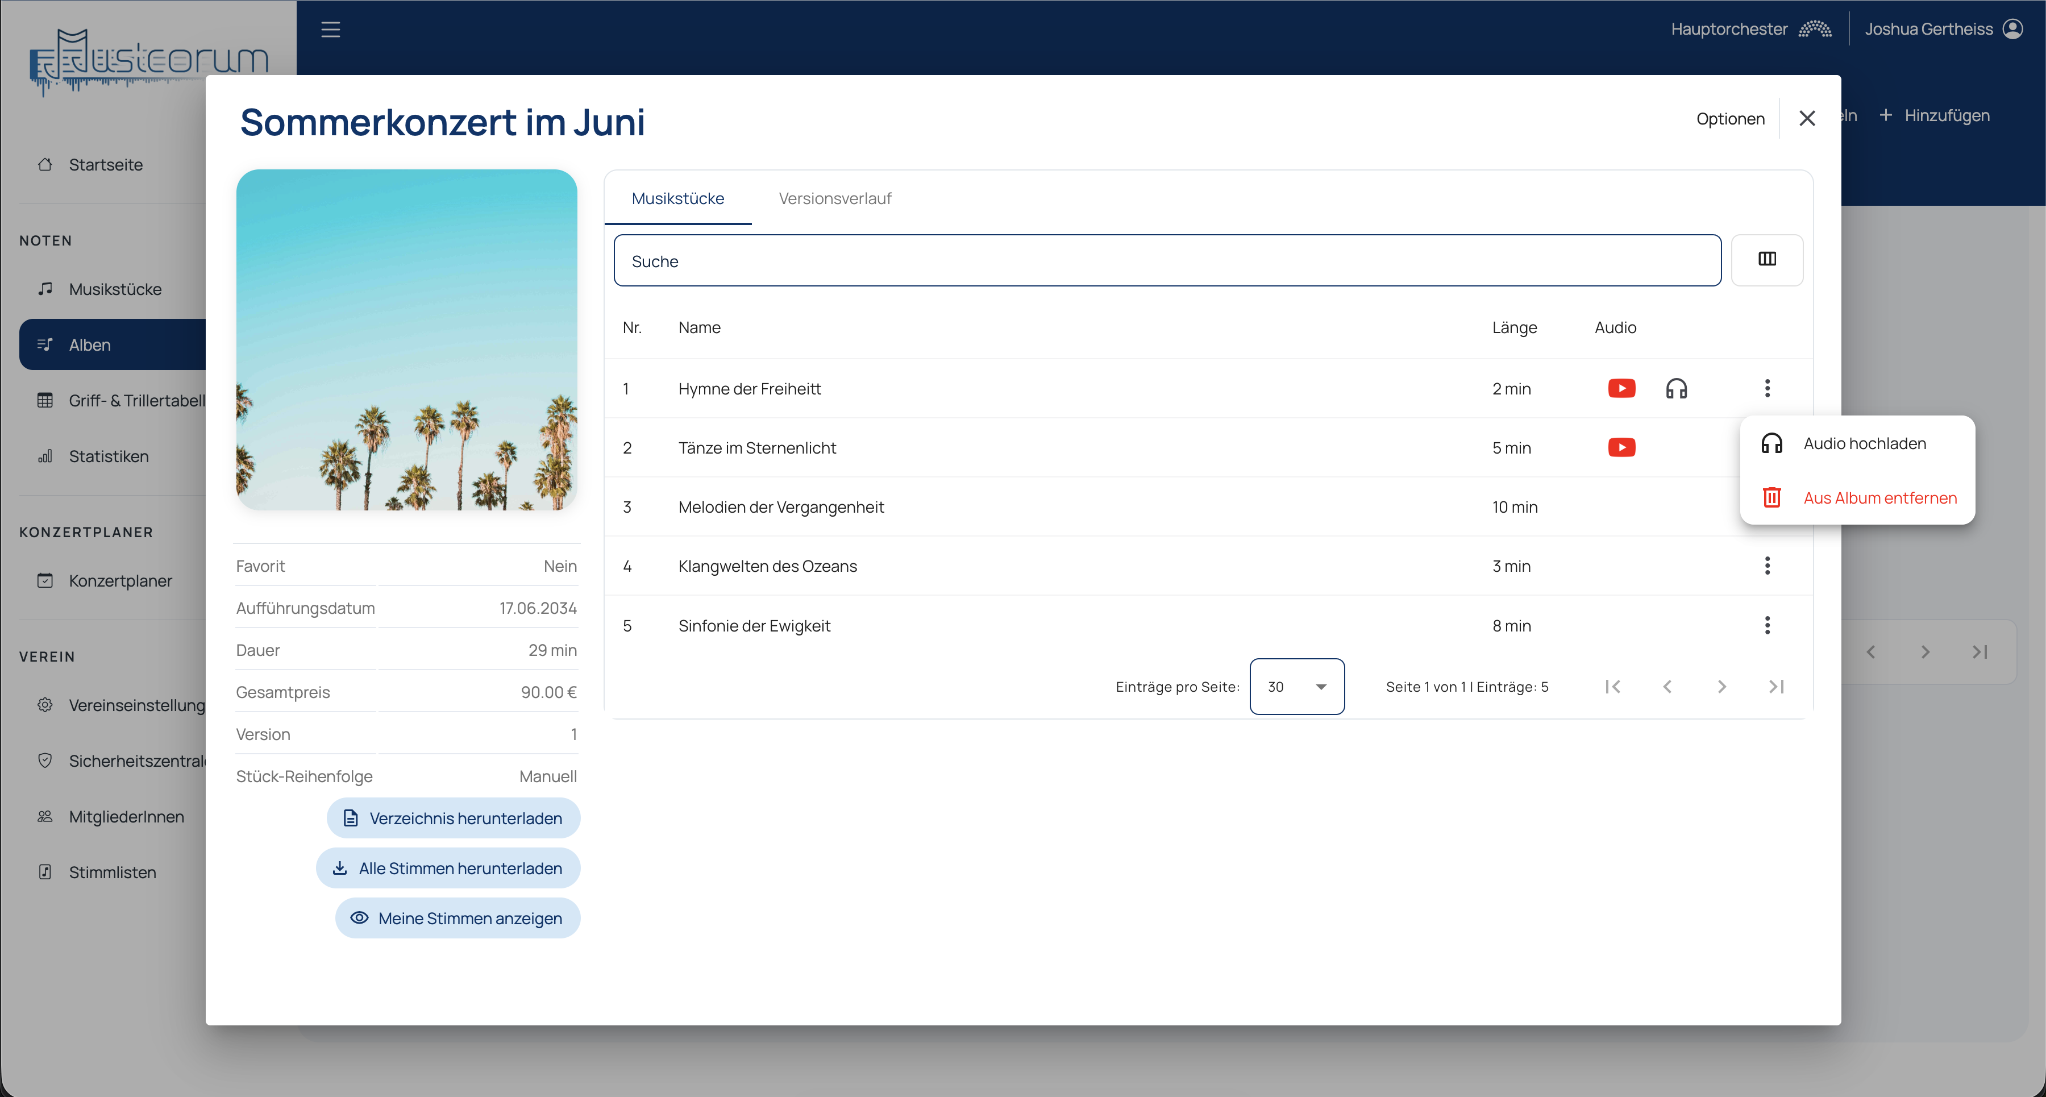Select Audio hochladen menu entry

pos(1864,443)
